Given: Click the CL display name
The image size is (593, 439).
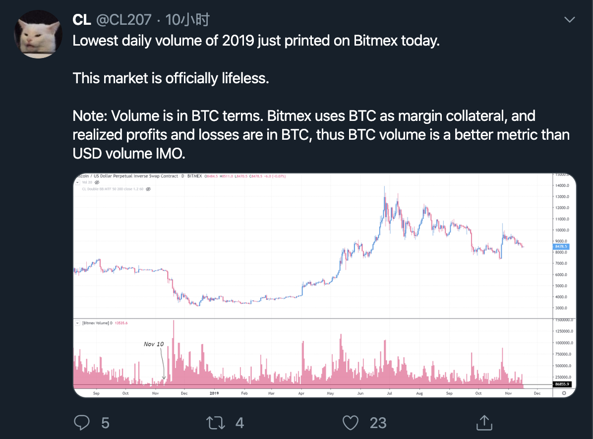Looking at the screenshot, I should [x=81, y=20].
